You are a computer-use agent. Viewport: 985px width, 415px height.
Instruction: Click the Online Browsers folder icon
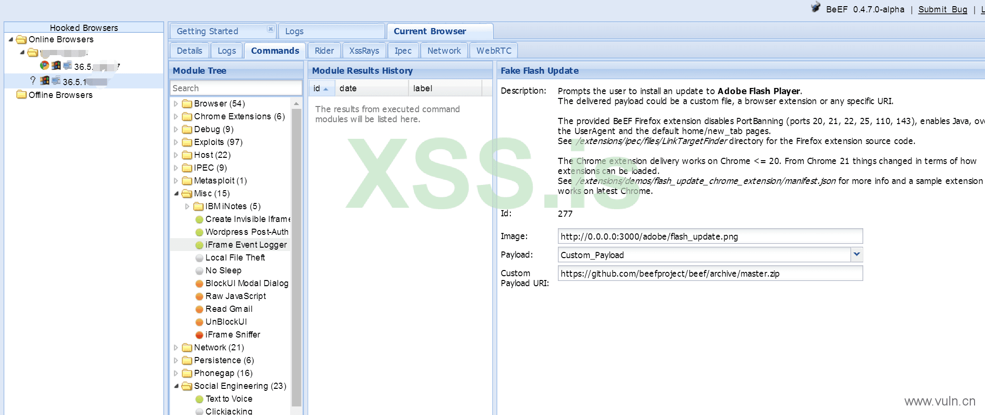(x=21, y=39)
